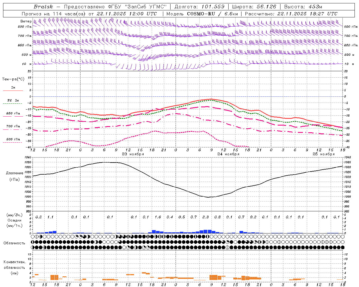
Task: Click the 0.4 precipitation value
Action: [170, 217]
